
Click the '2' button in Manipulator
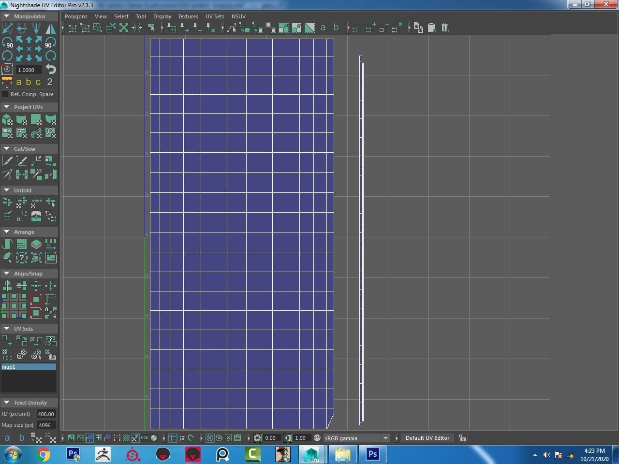50,82
